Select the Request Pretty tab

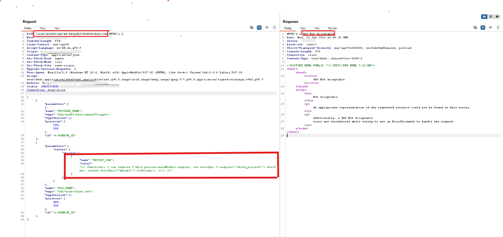click(x=28, y=28)
